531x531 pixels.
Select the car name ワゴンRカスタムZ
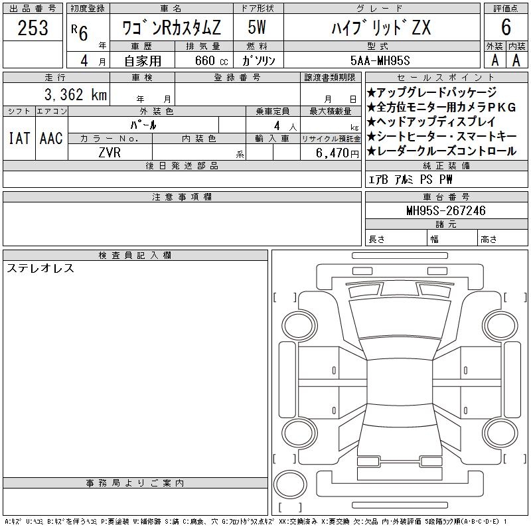coord(171,27)
